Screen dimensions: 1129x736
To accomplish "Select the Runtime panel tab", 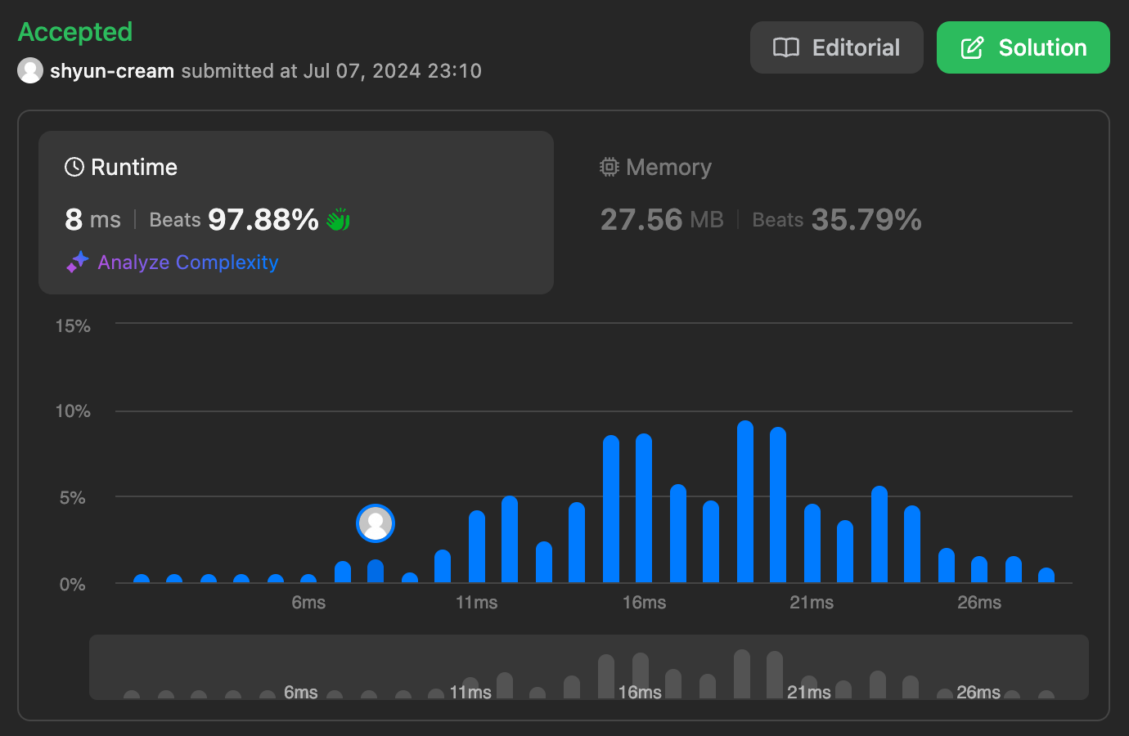I will (296, 213).
